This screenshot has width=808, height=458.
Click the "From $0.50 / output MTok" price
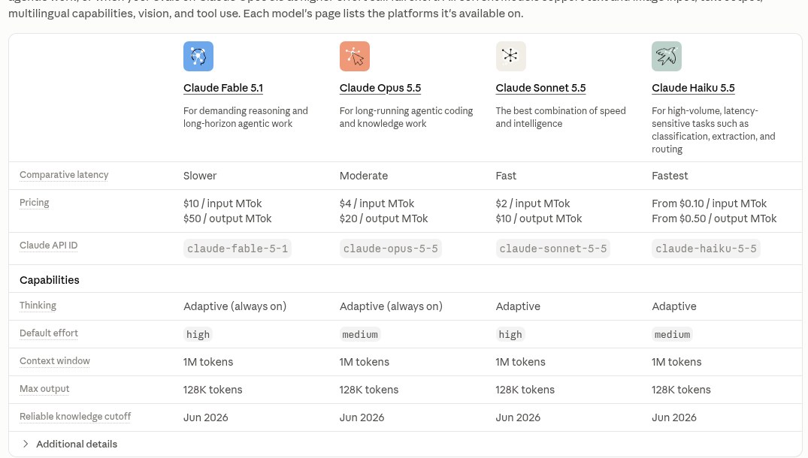714,218
